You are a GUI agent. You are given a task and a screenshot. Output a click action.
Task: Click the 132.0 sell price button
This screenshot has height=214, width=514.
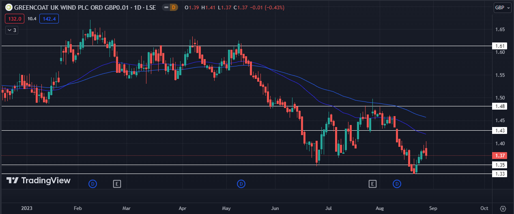15,19
